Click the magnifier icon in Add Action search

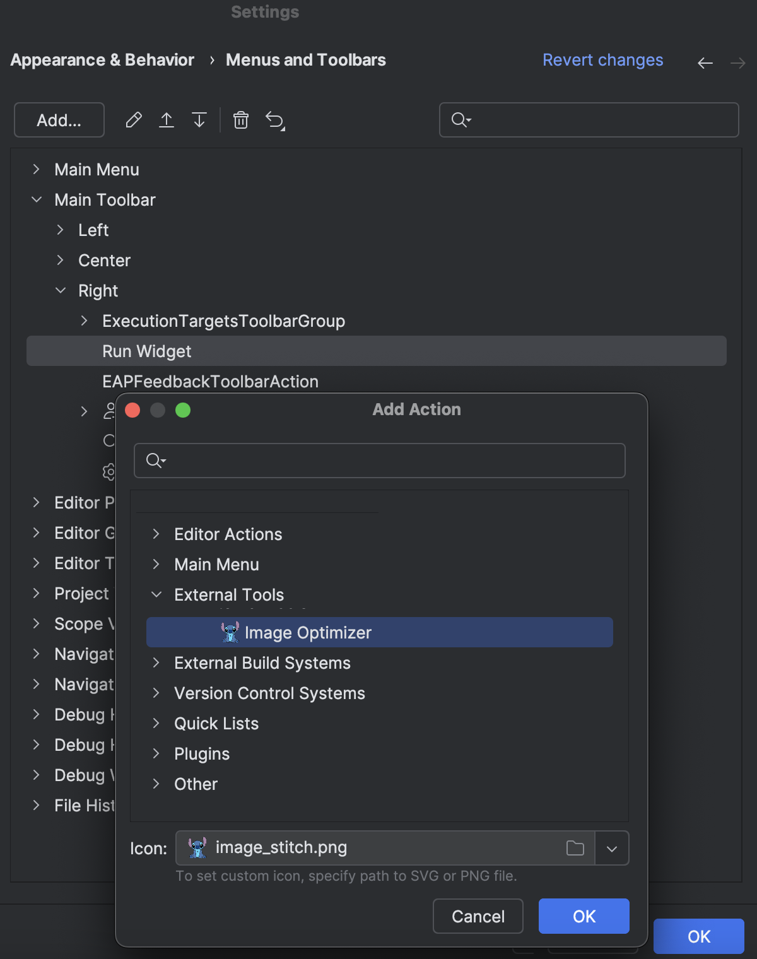tap(156, 461)
